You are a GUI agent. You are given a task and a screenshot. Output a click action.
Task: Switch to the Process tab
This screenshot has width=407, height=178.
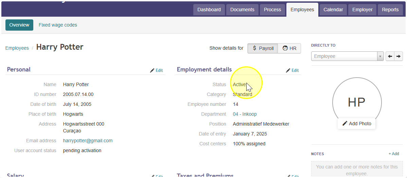[x=272, y=10]
